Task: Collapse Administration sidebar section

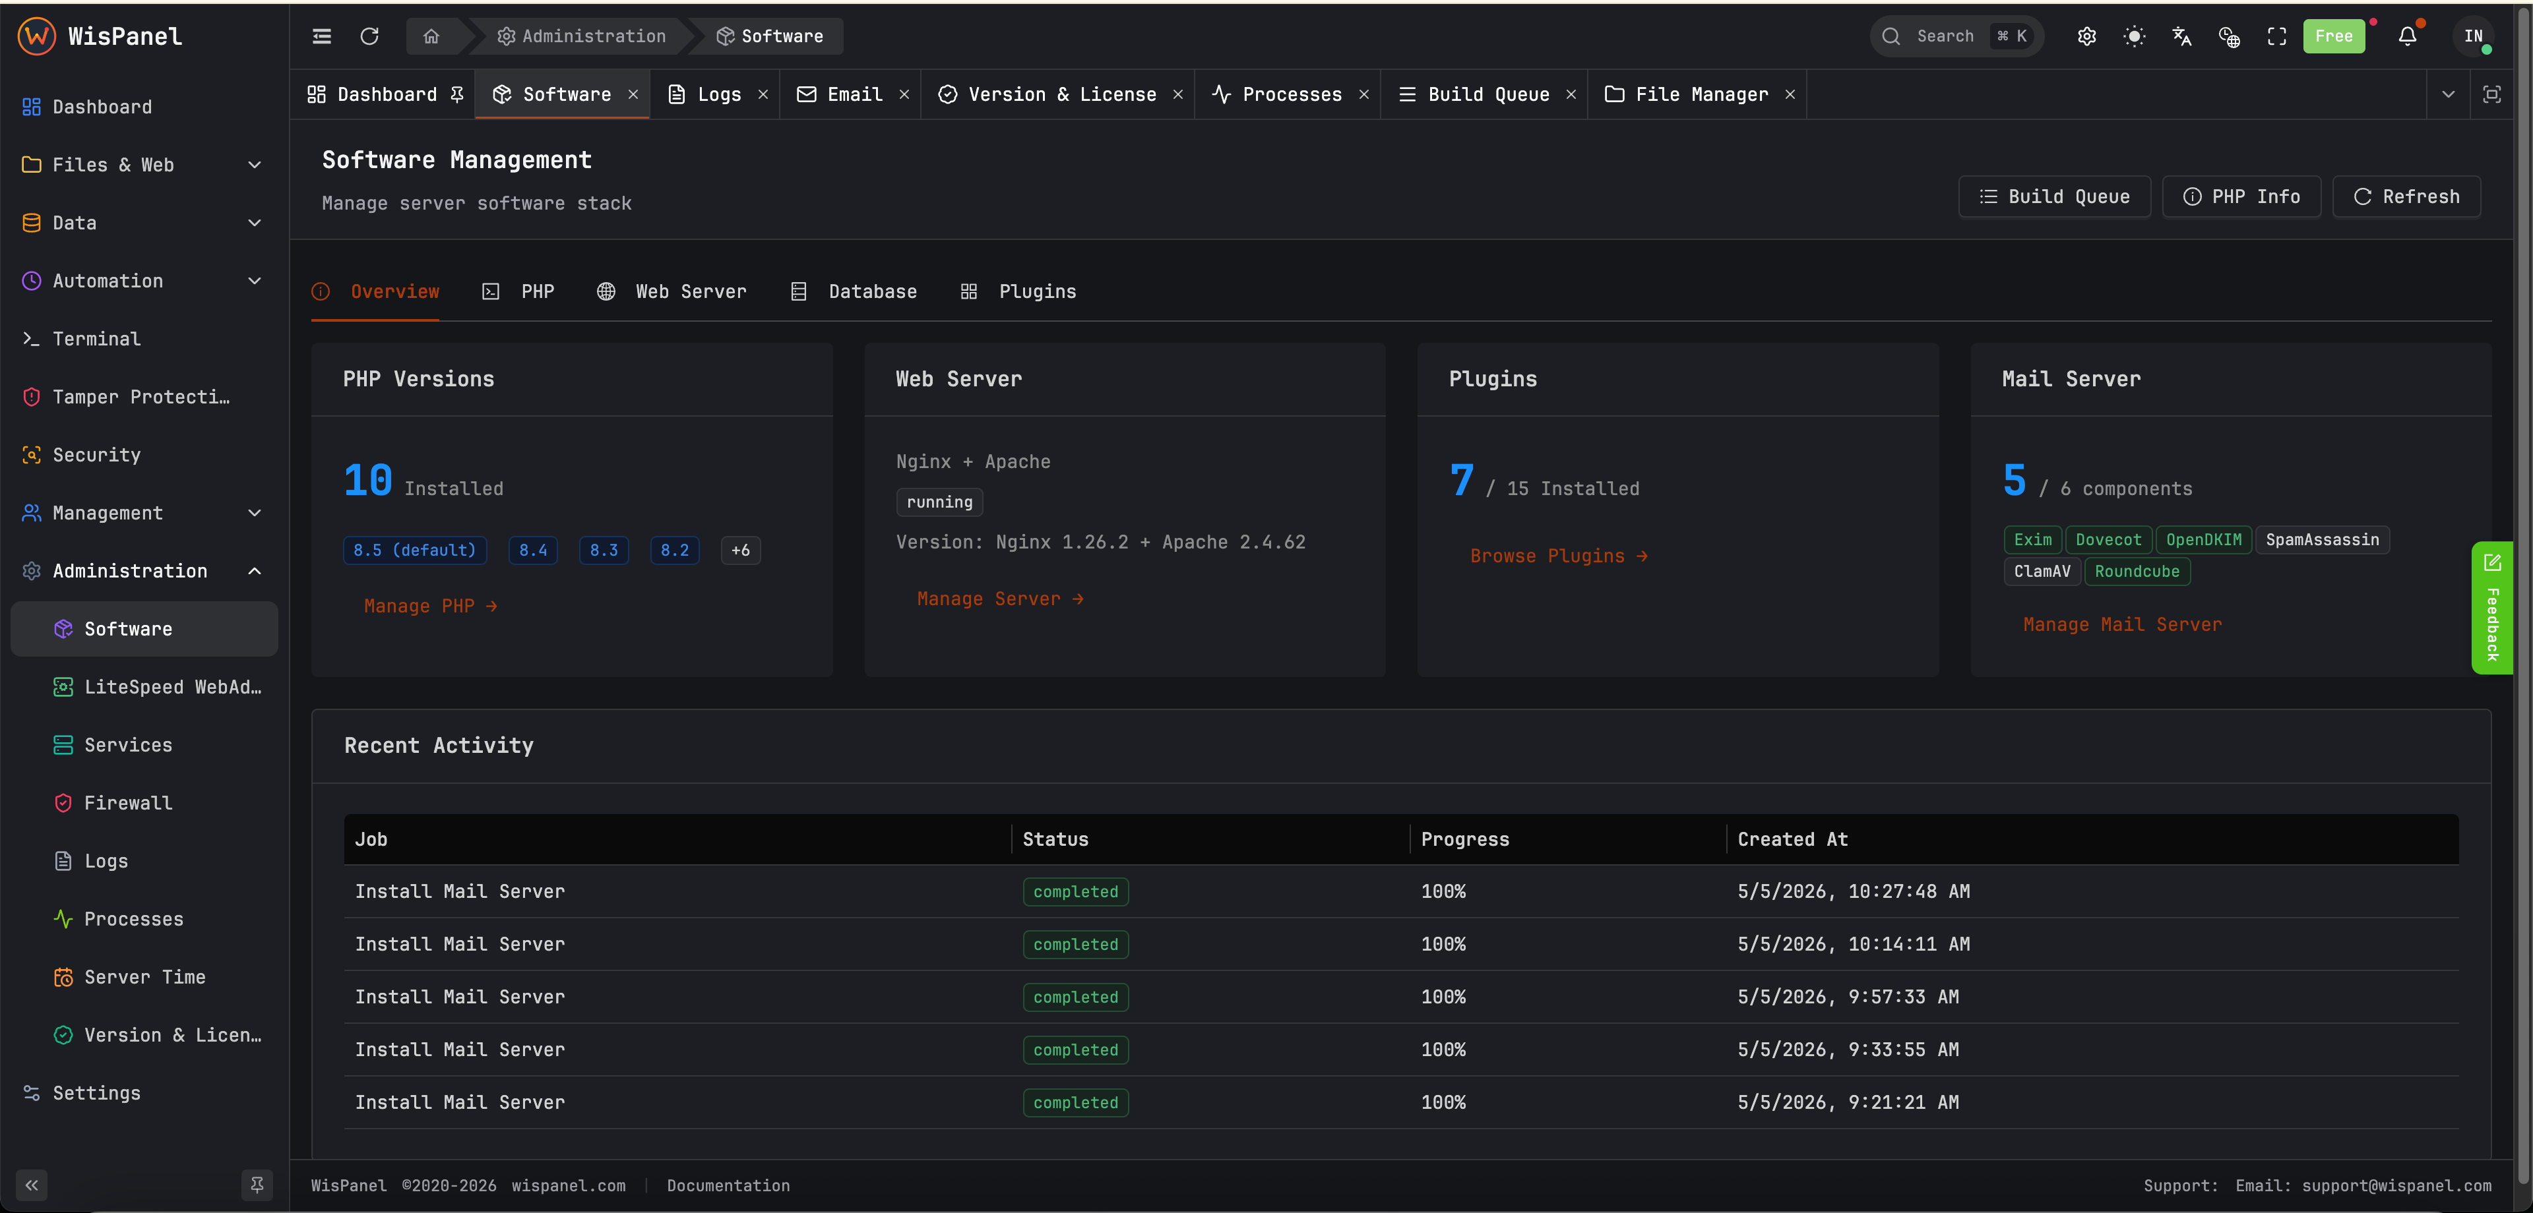Action: click(x=144, y=570)
